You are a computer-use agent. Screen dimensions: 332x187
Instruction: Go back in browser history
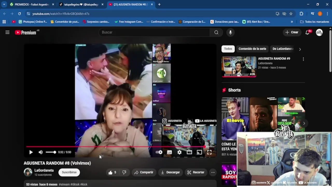(5, 14)
